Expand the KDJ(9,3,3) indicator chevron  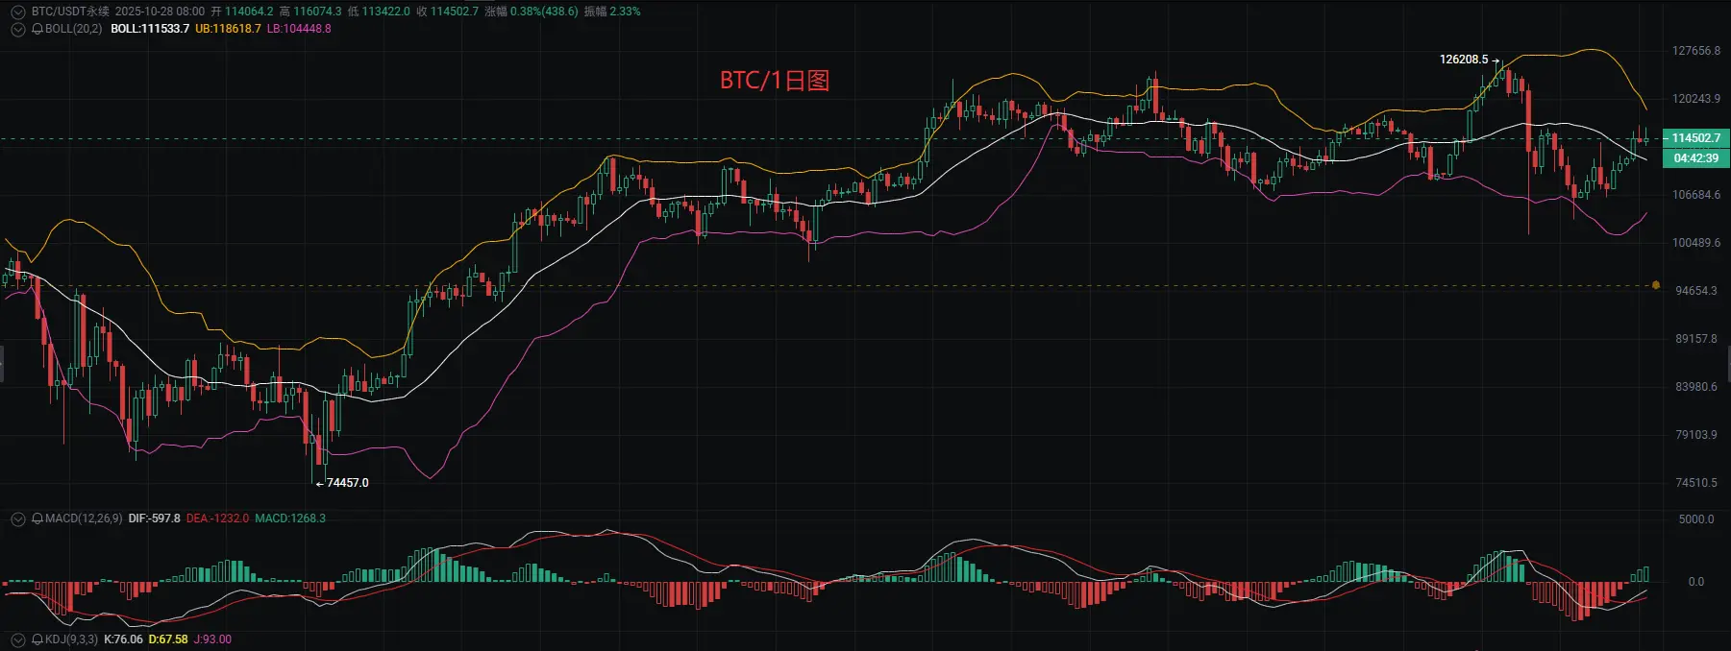coord(18,639)
